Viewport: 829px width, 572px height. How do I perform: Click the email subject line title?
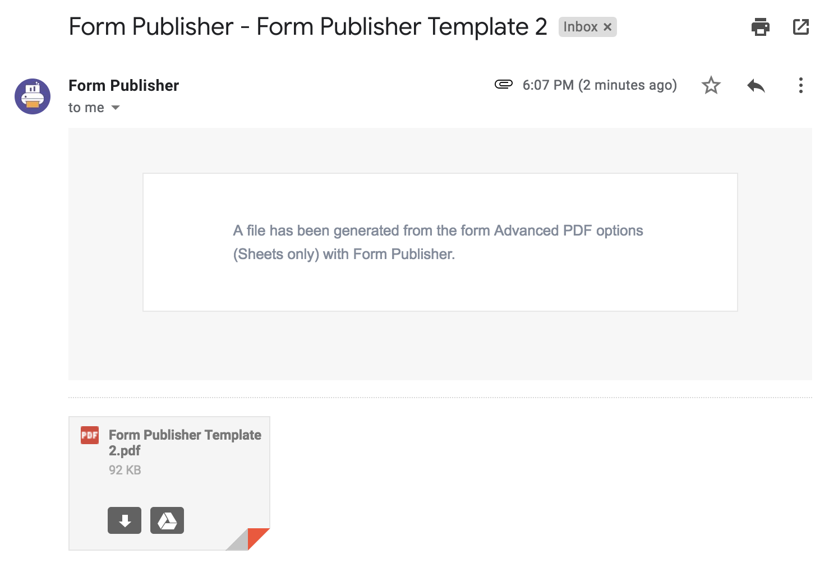coord(308,26)
